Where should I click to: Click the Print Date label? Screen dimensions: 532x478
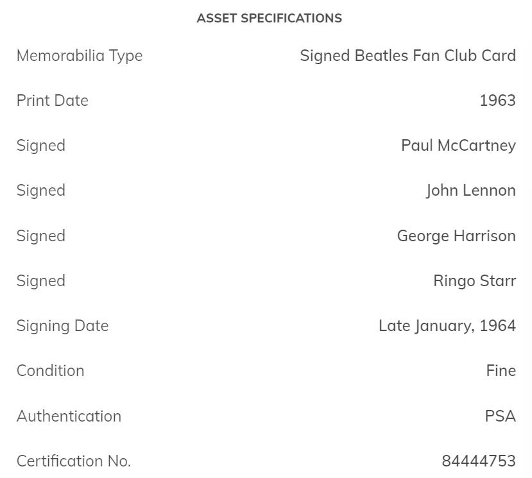coord(53,101)
